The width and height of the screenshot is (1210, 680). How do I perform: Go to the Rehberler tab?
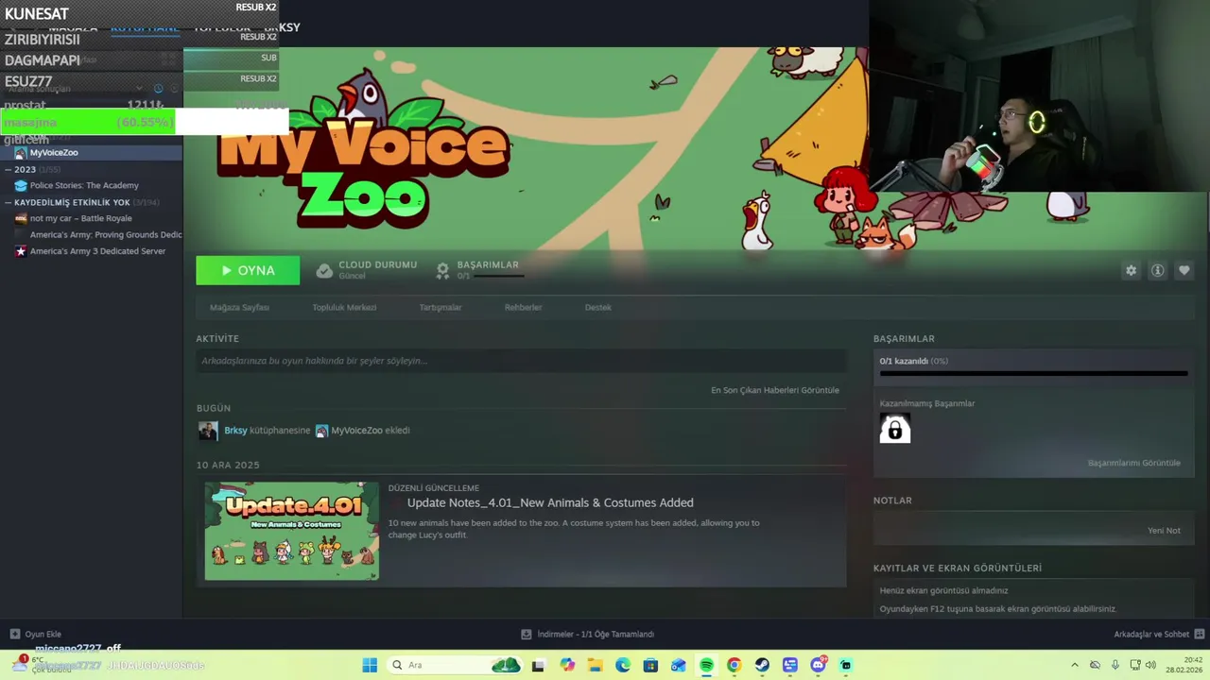[523, 307]
